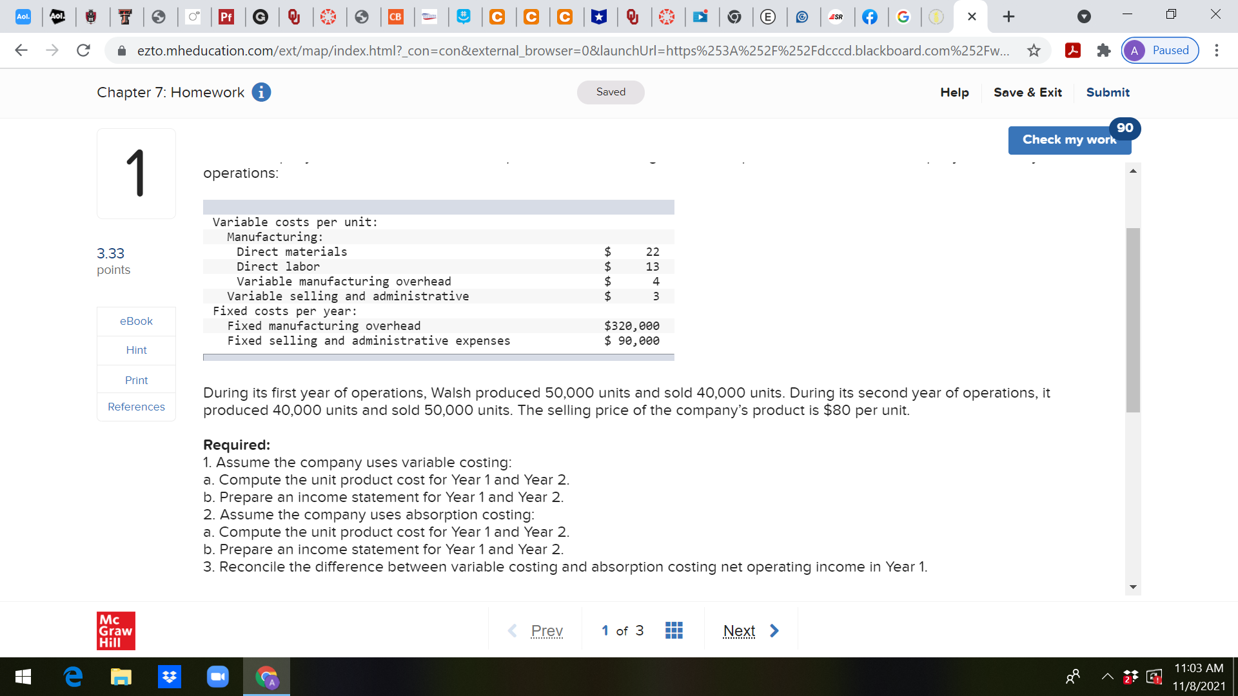Click the Check my work button
Screen dimensions: 1238x696
pyautogui.click(x=1068, y=140)
